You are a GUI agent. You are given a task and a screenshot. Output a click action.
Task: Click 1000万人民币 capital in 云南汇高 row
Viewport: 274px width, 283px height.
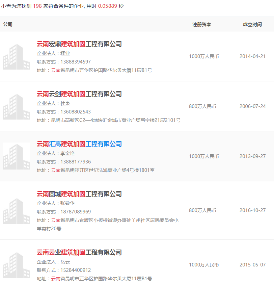204,156
